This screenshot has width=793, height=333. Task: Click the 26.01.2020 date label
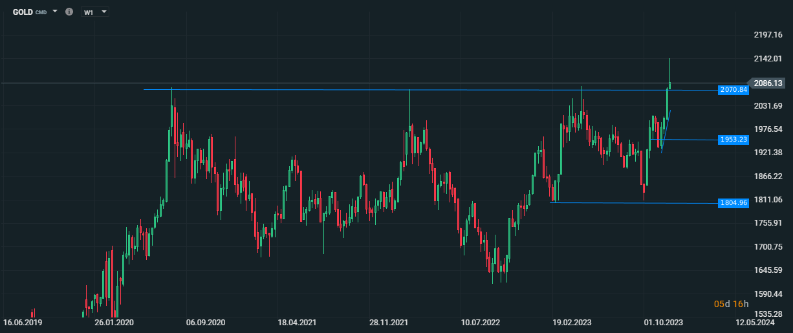click(x=114, y=322)
